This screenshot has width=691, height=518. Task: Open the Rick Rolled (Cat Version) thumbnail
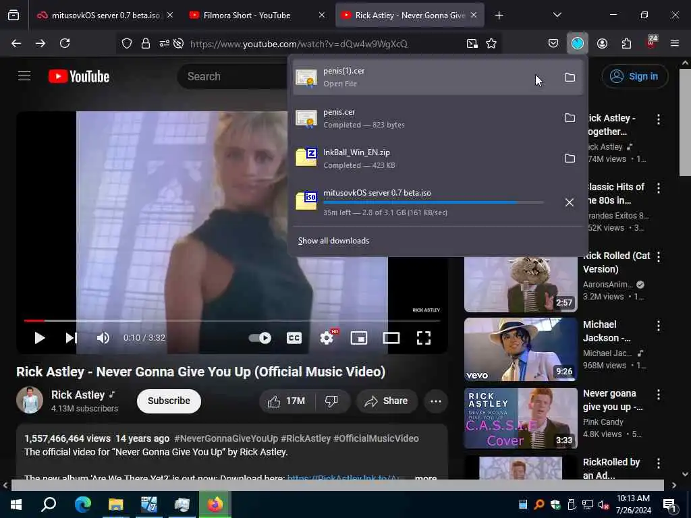click(x=520, y=284)
